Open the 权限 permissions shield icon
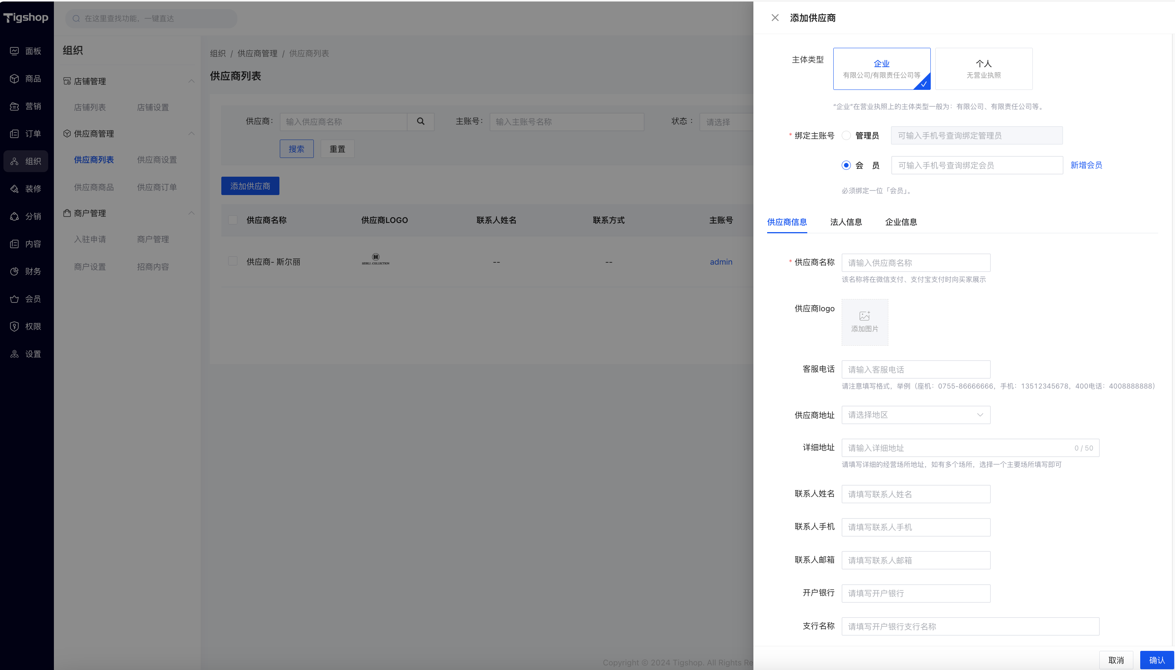The height and width of the screenshot is (670, 1175). coord(14,326)
